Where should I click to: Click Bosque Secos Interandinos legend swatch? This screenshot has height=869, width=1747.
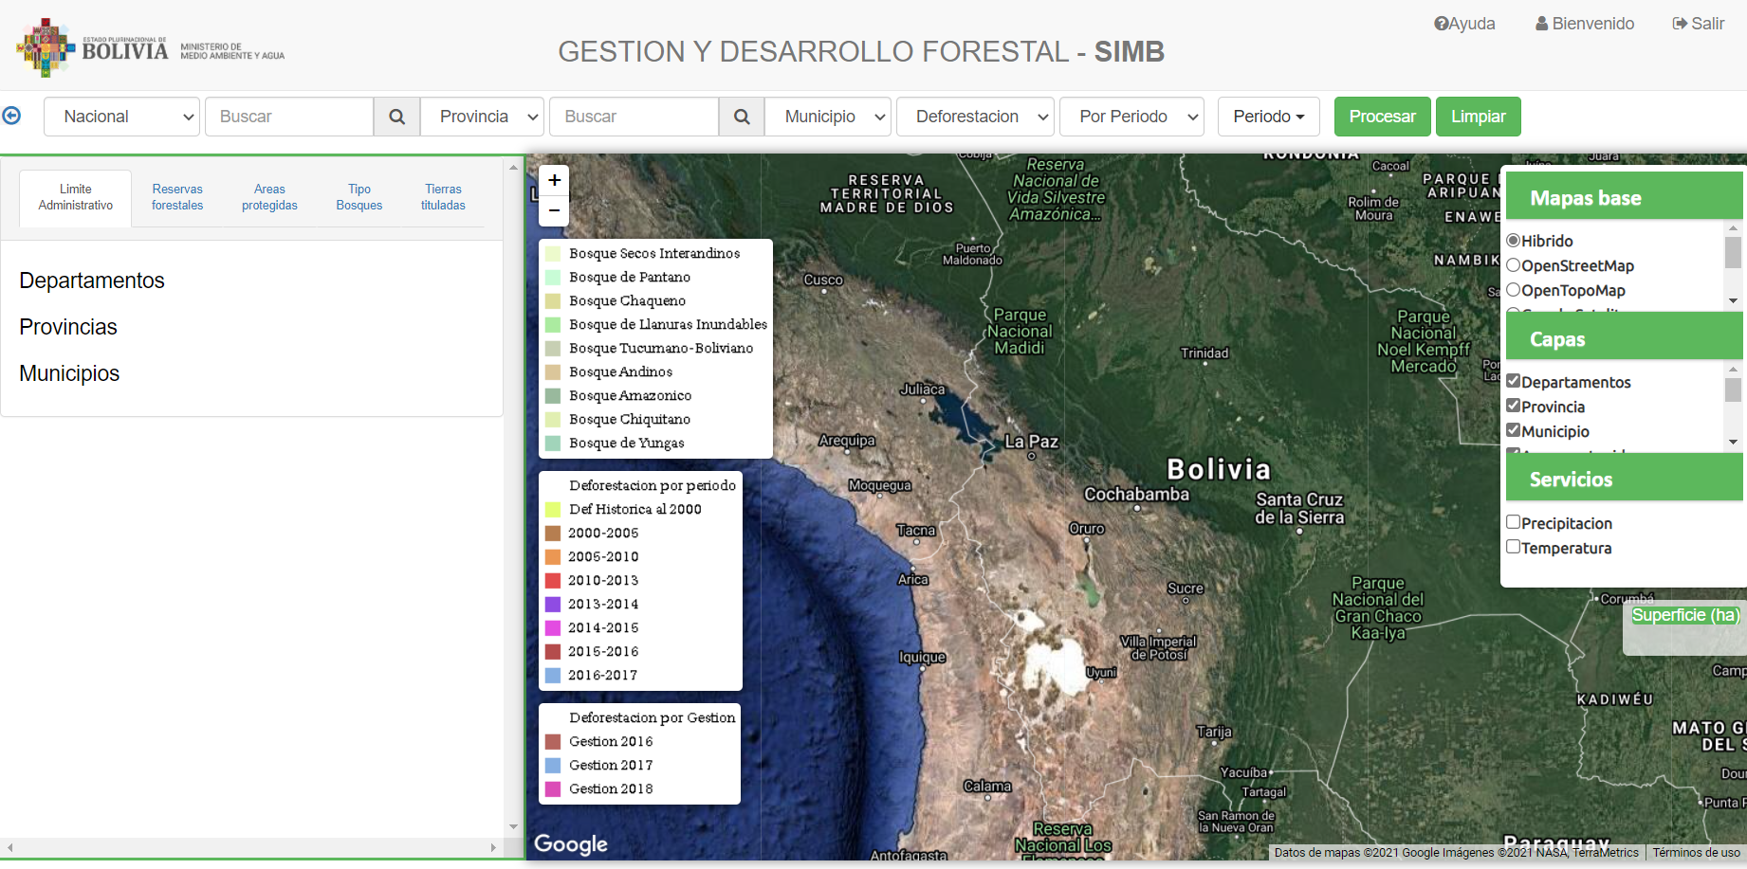point(553,254)
